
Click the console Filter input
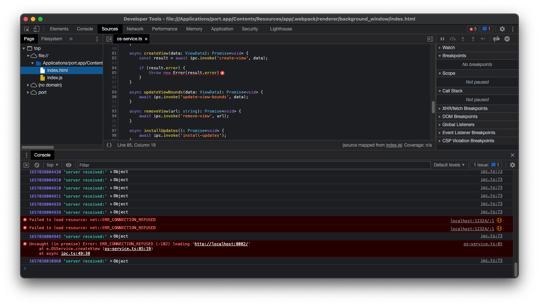(254, 165)
